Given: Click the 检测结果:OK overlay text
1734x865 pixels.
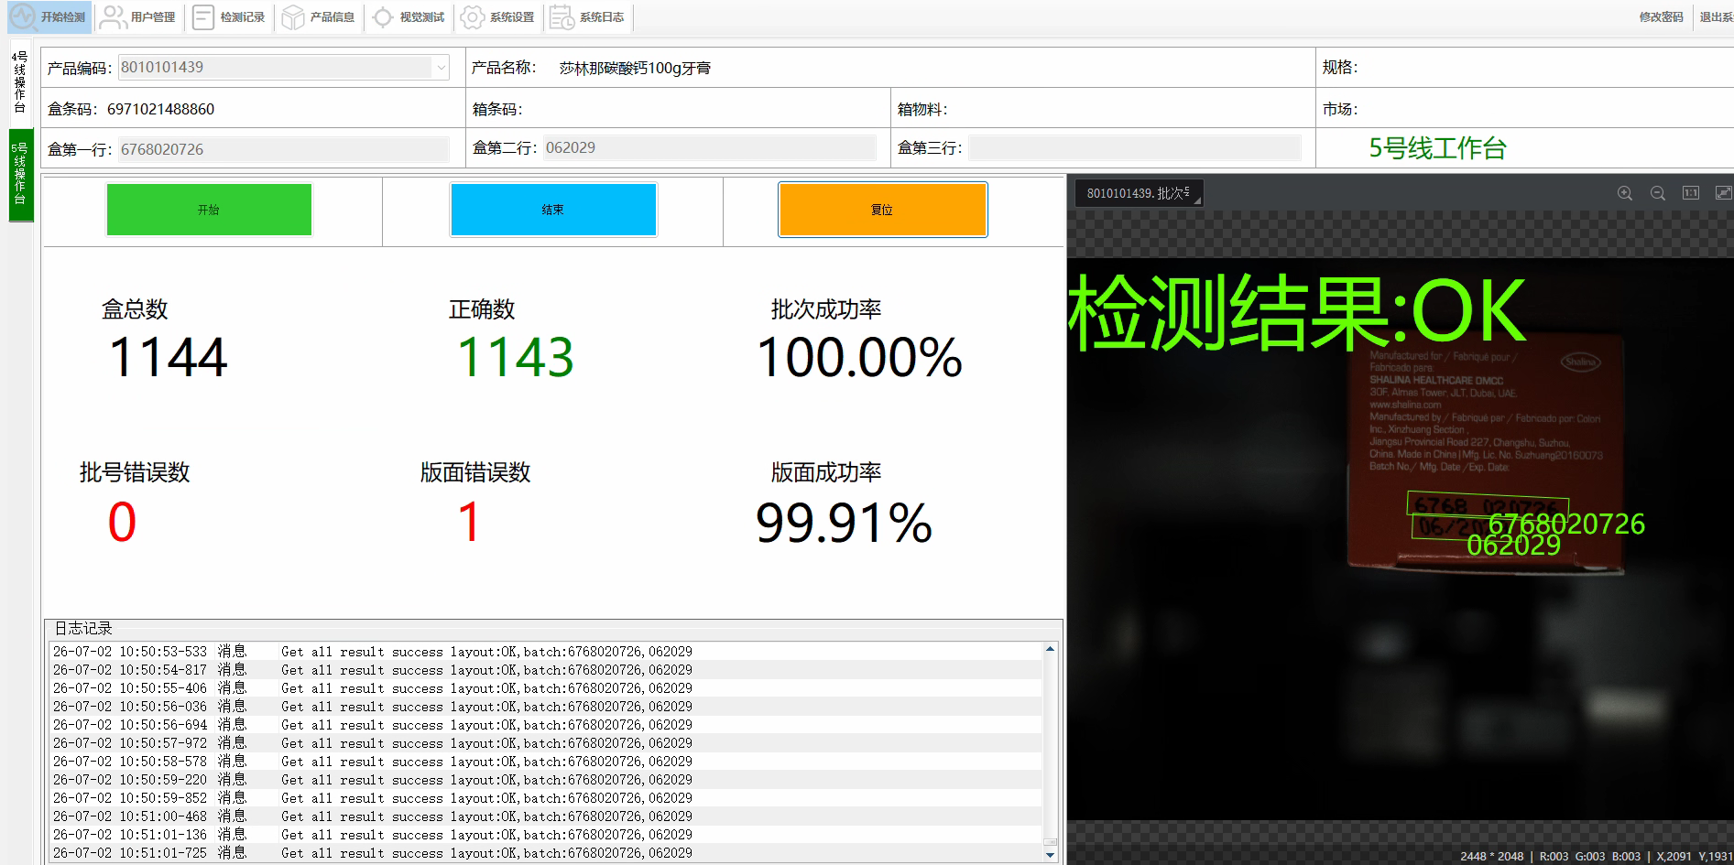Looking at the screenshot, I should (1297, 312).
